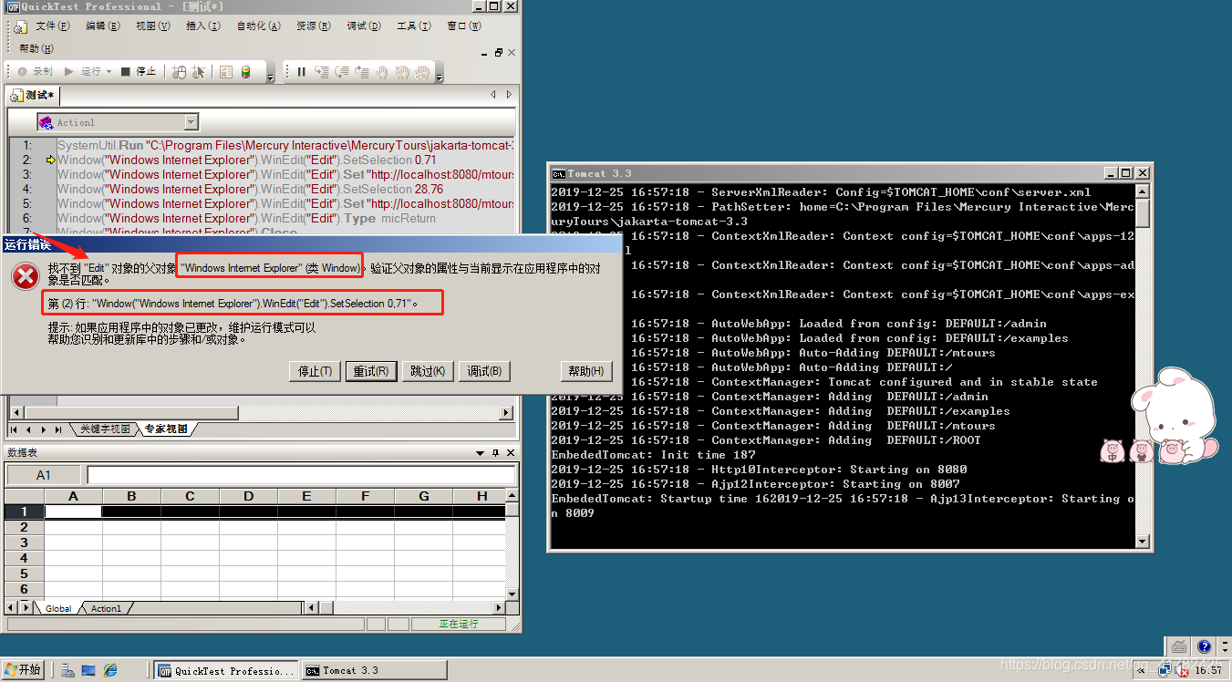The width and height of the screenshot is (1232, 682).
Task: Open the 工具(T) menu
Action: 414,26
